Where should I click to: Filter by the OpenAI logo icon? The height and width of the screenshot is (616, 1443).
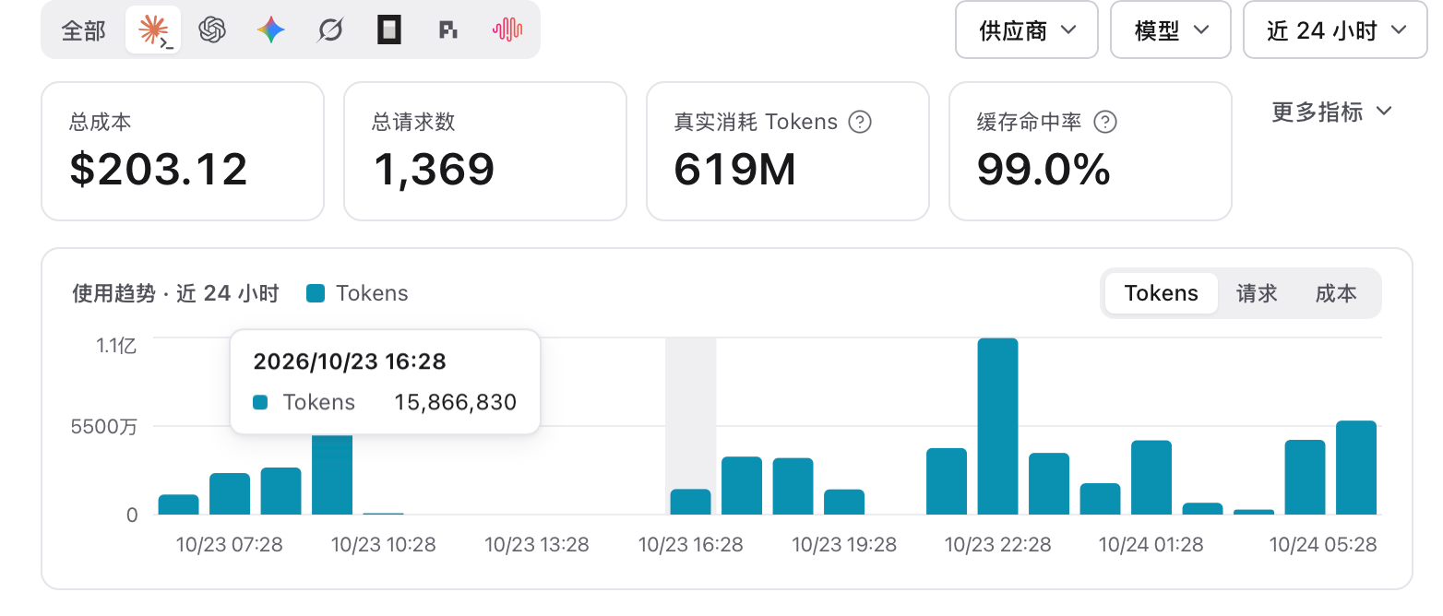212,30
